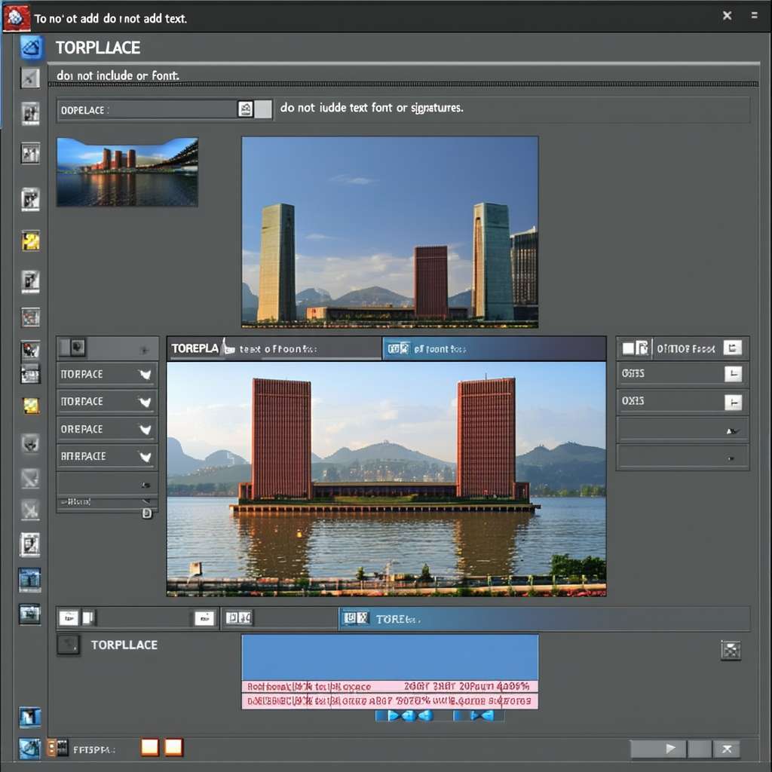Expand the first TORPACE dropdown in left list
The width and height of the screenshot is (772, 772).
tap(144, 375)
